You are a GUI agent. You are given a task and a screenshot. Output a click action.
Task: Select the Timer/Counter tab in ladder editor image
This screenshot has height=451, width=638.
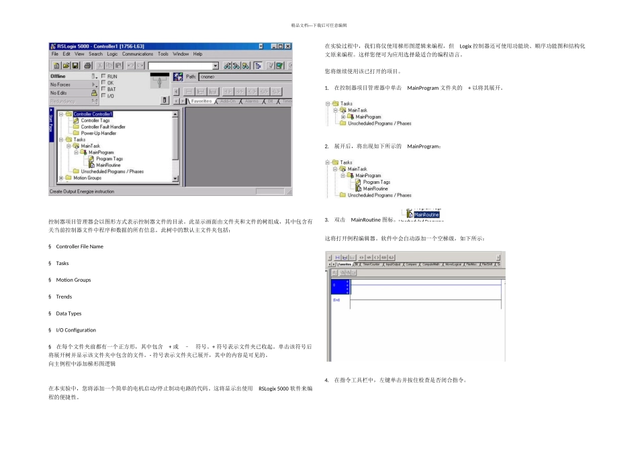[371, 264]
